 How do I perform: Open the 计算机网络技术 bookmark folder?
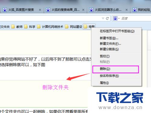[50, 27]
